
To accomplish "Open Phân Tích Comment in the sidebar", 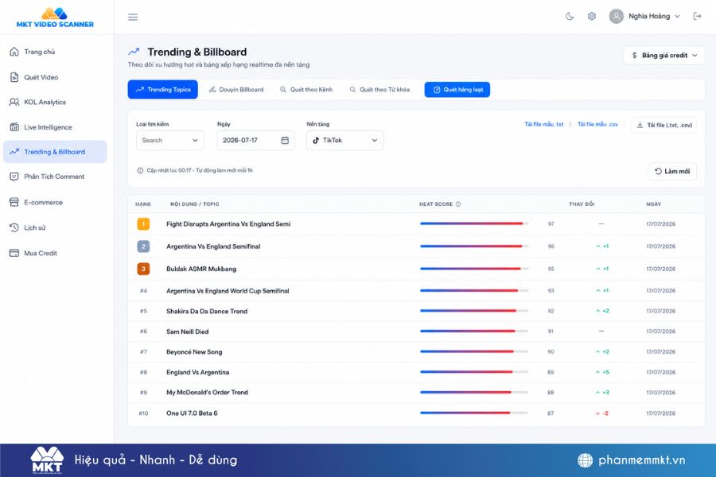I will (x=55, y=176).
